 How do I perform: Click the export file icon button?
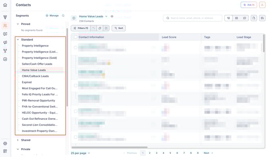(254, 18)
